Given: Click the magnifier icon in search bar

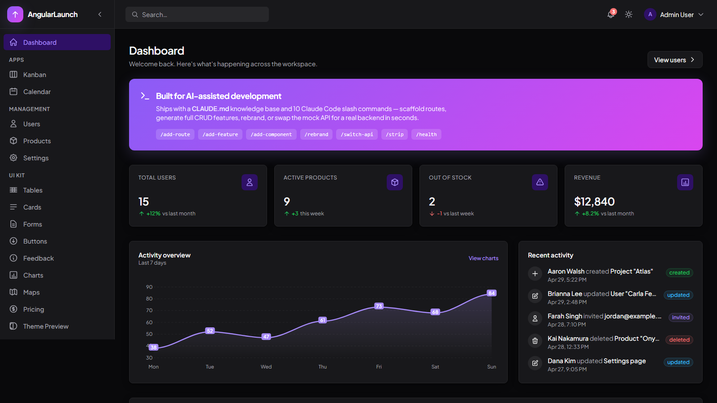Looking at the screenshot, I should click(135, 14).
